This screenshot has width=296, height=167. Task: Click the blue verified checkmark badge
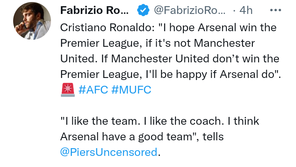coord(143,10)
